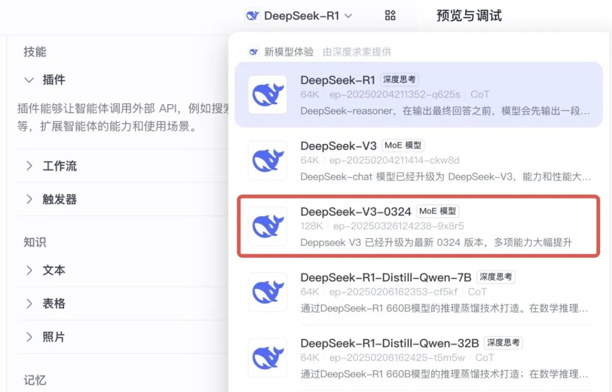Click the whale icon of DeepSeek-V3-0324 row
The width and height of the screenshot is (612, 392).
click(267, 226)
